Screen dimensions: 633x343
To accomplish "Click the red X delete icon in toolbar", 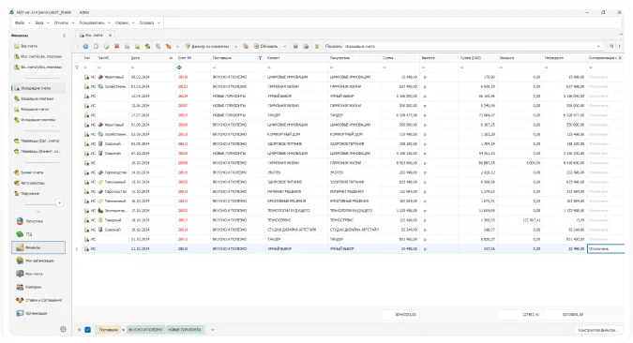I will click(116, 47).
